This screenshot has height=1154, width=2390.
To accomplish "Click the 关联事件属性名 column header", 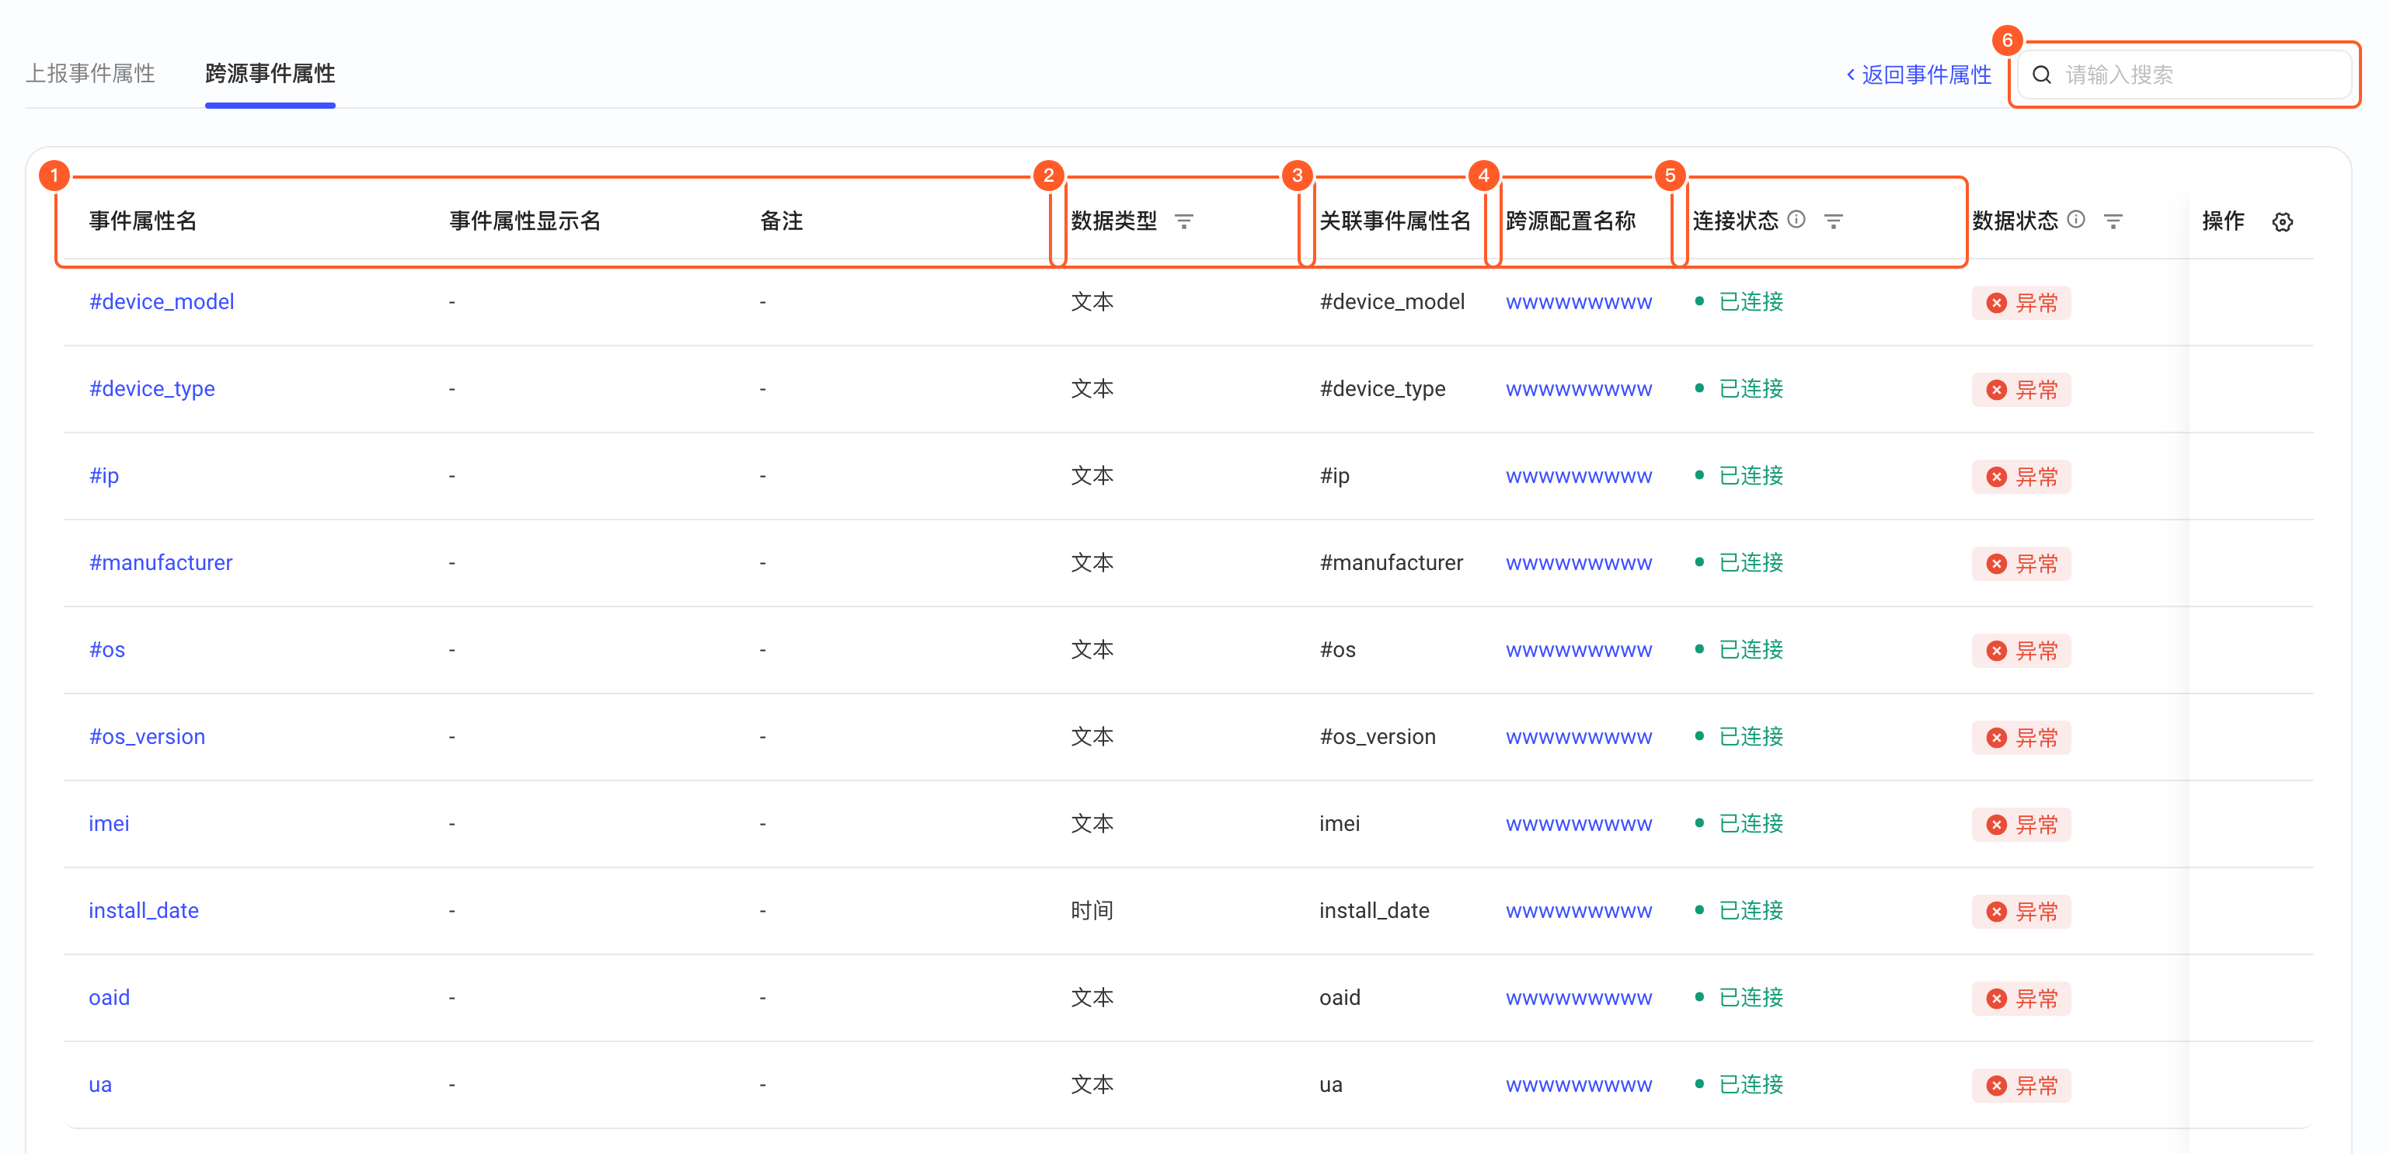I will pyautogui.click(x=1395, y=221).
